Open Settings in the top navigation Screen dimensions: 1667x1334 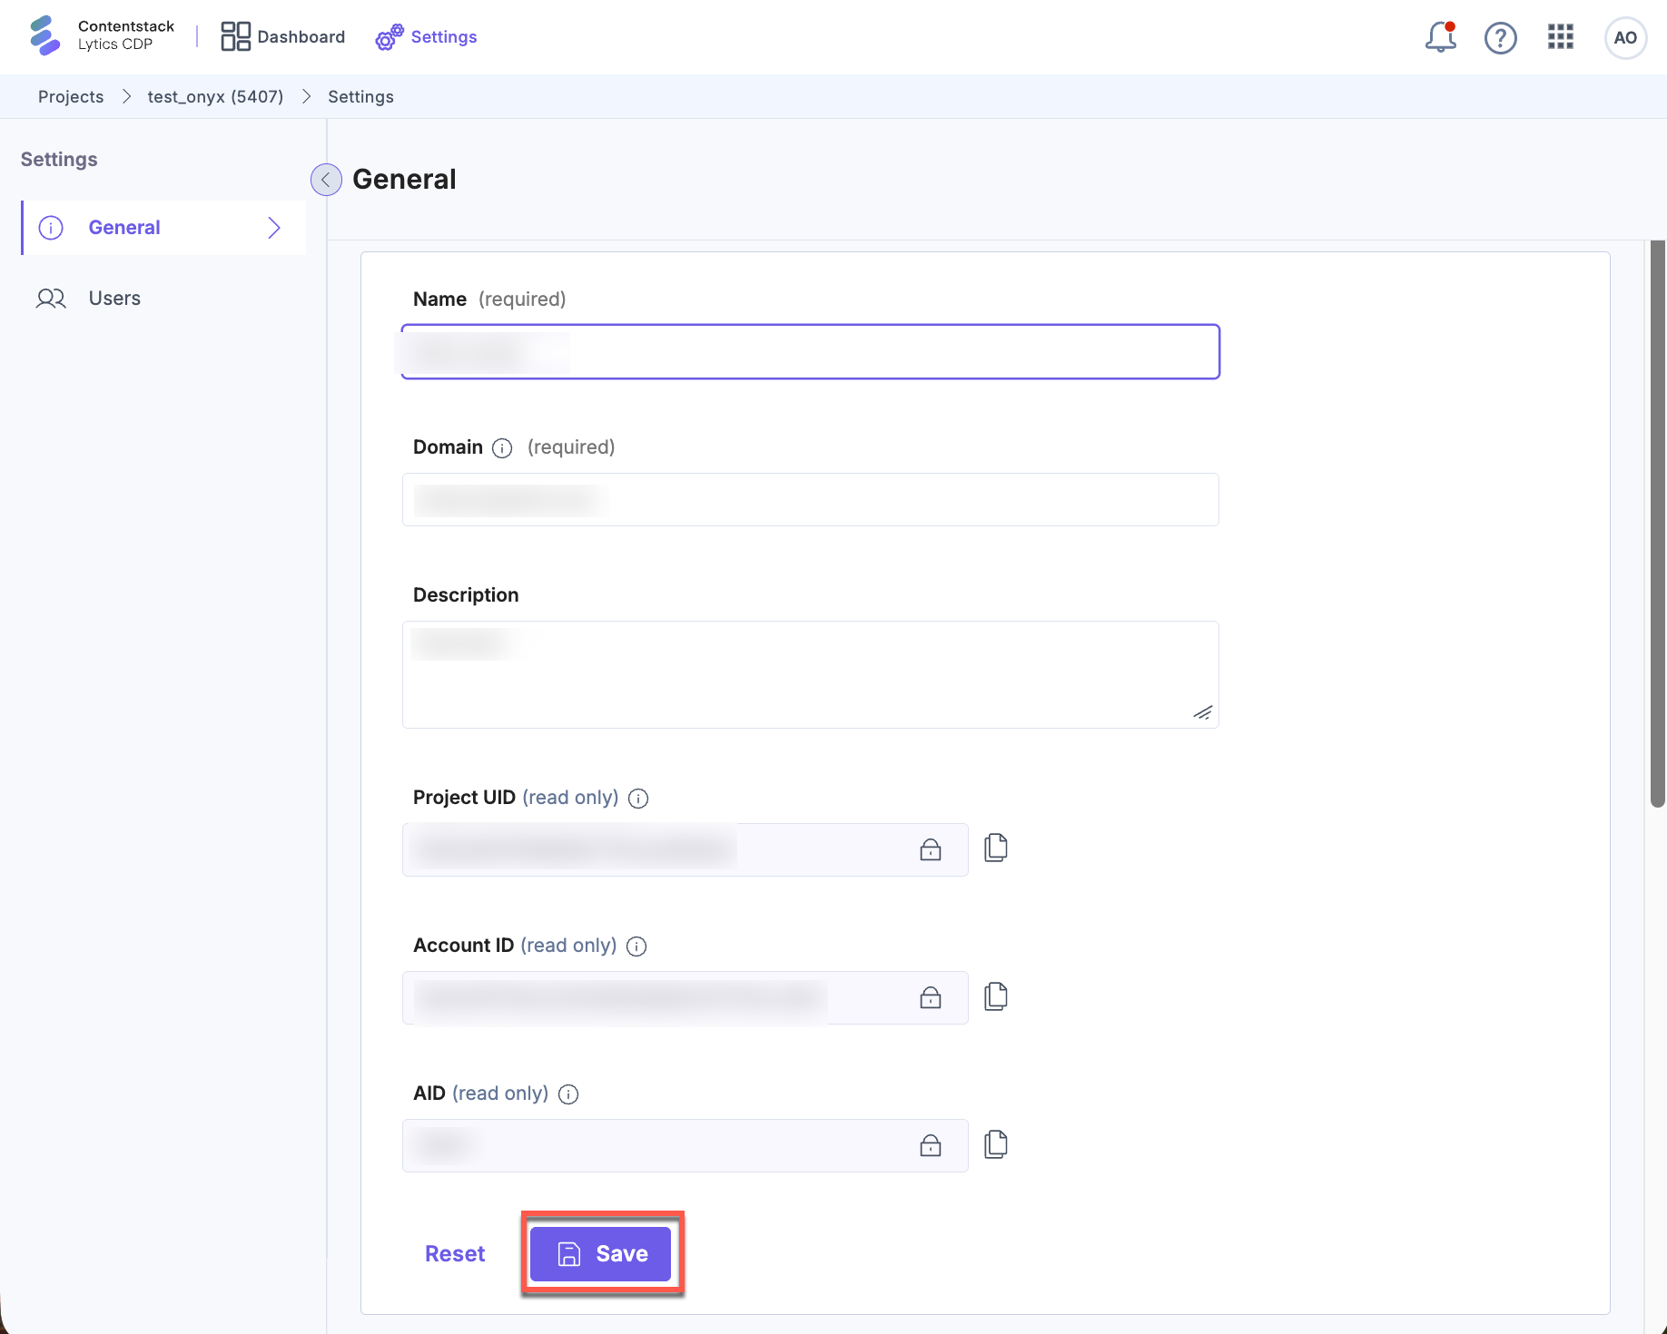pyautogui.click(x=427, y=36)
